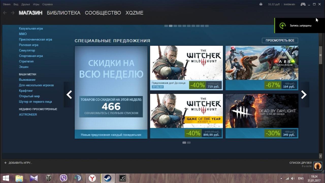
Task: Show previous special offers with left carousel arrow
Action: pos(69,95)
